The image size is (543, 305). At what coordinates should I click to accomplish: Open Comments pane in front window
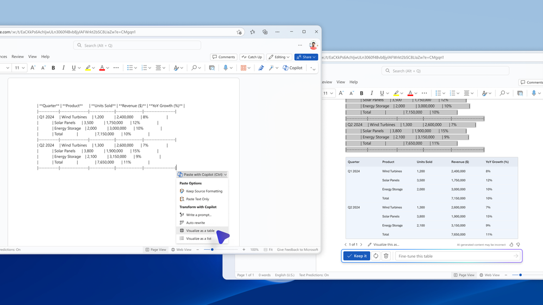[224, 57]
